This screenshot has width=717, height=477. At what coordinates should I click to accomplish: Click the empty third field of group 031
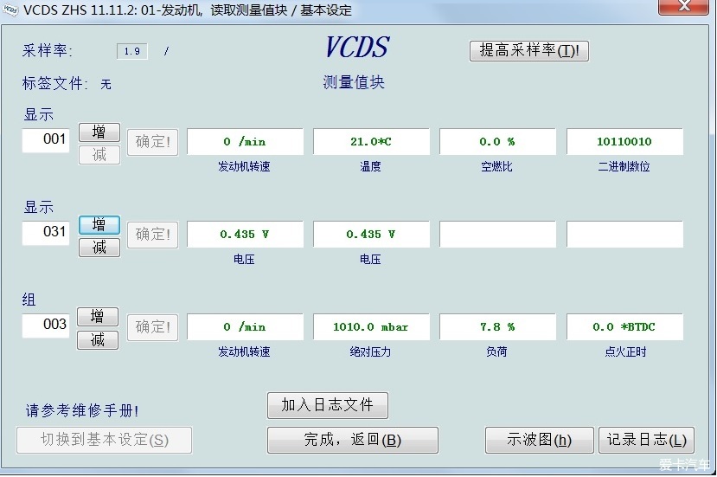(x=497, y=234)
